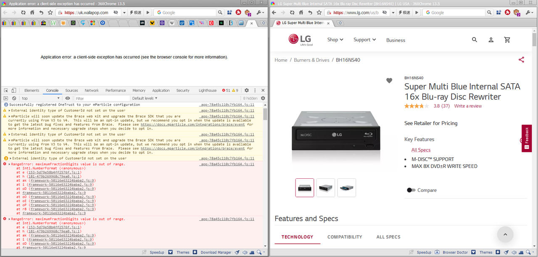Open the All Specs link

click(421, 150)
